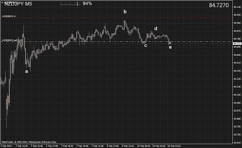The image size is (242, 148).
Task: Click the current price tag 84.727 on axis
Action: (237, 43)
